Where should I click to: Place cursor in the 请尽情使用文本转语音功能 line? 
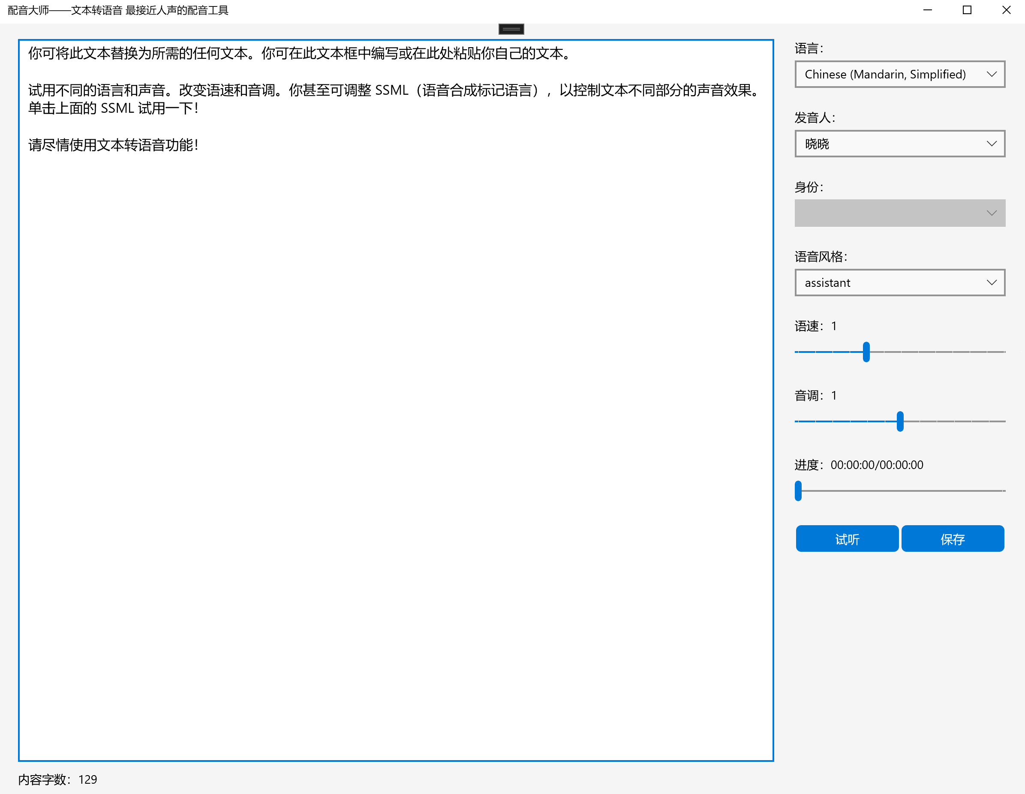[x=113, y=145]
